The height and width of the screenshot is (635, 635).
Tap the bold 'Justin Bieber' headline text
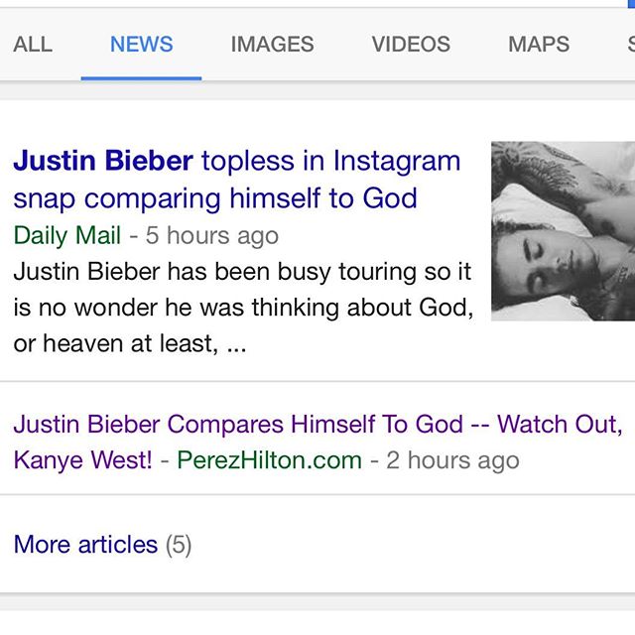pyautogui.click(x=103, y=161)
